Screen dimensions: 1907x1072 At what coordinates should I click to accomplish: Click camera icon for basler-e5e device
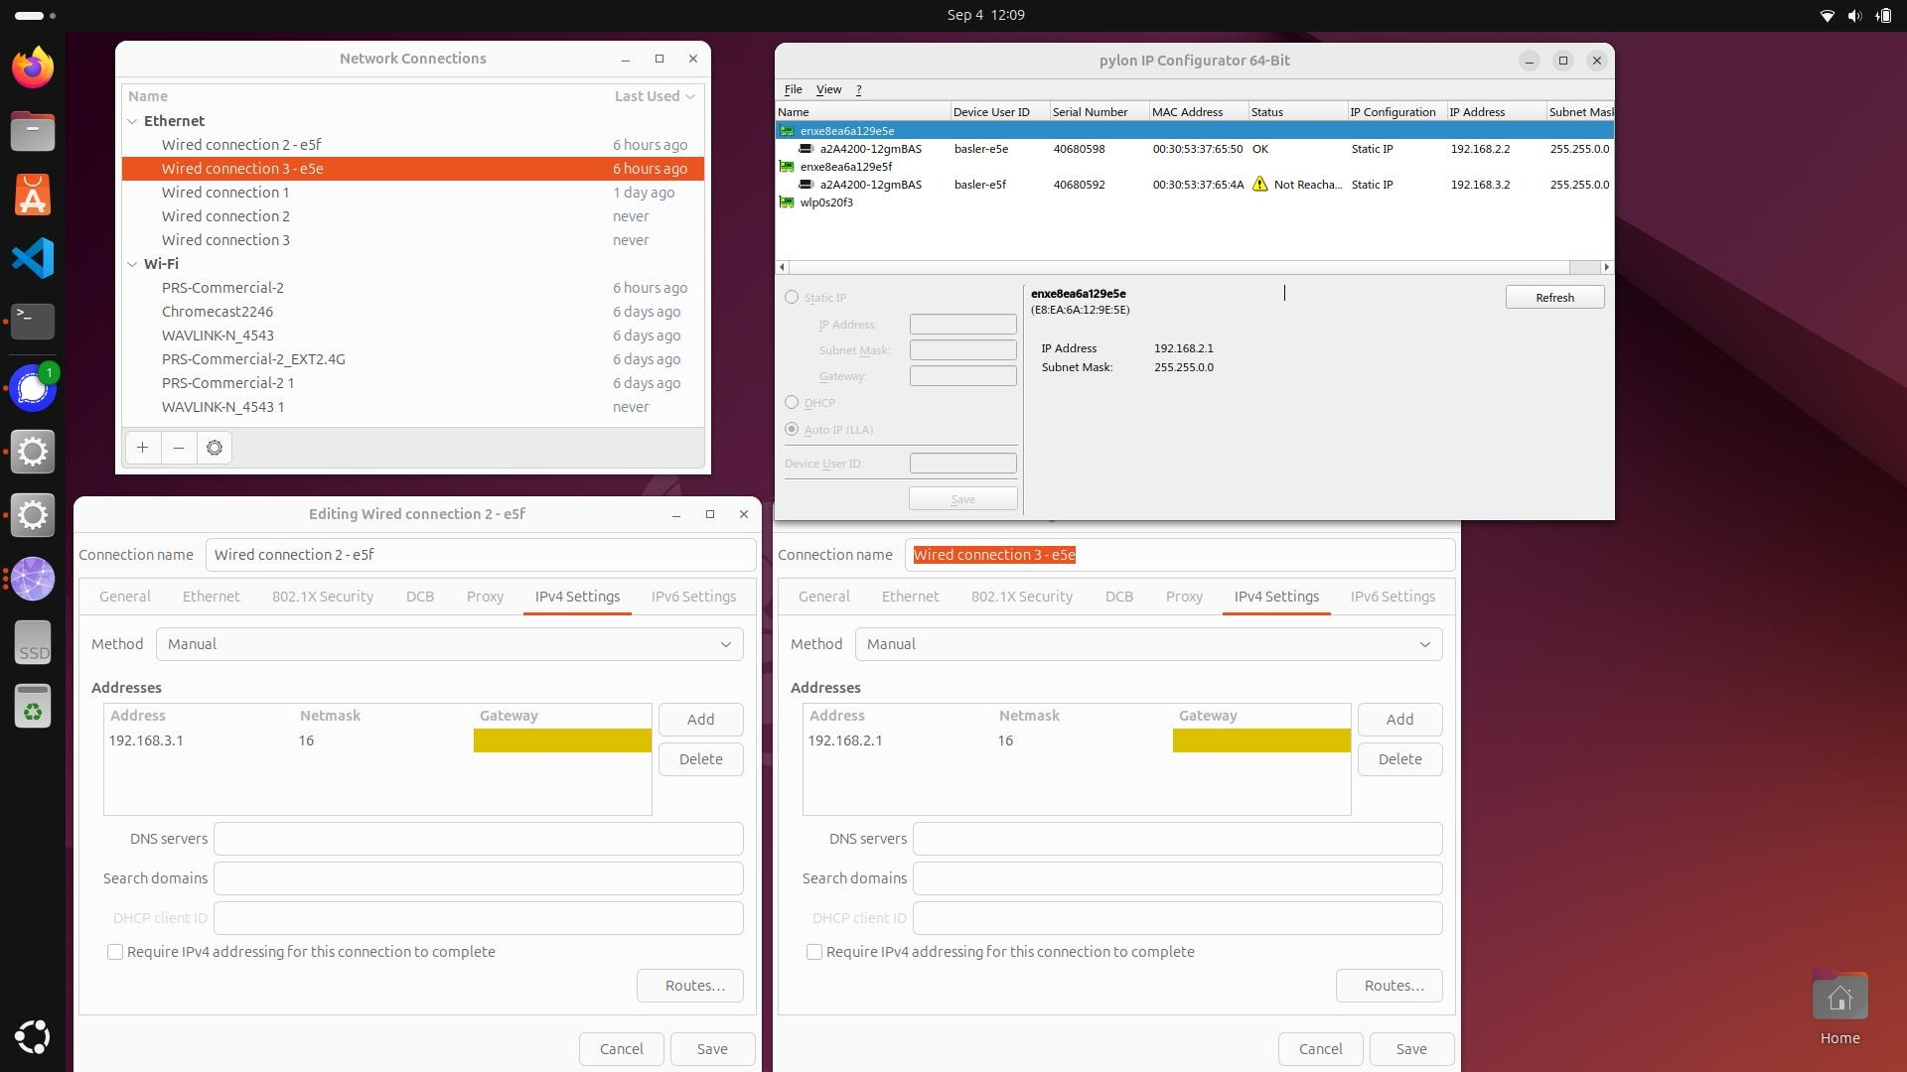[x=807, y=149]
